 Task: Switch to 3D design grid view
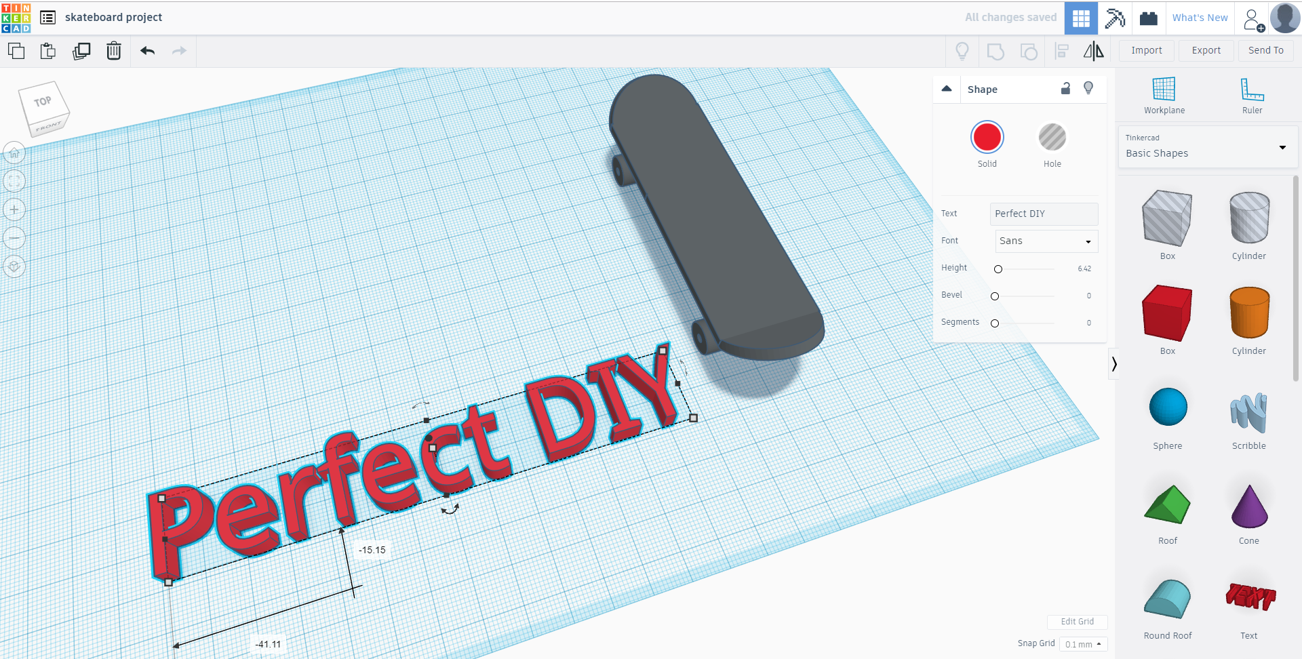(x=1081, y=18)
